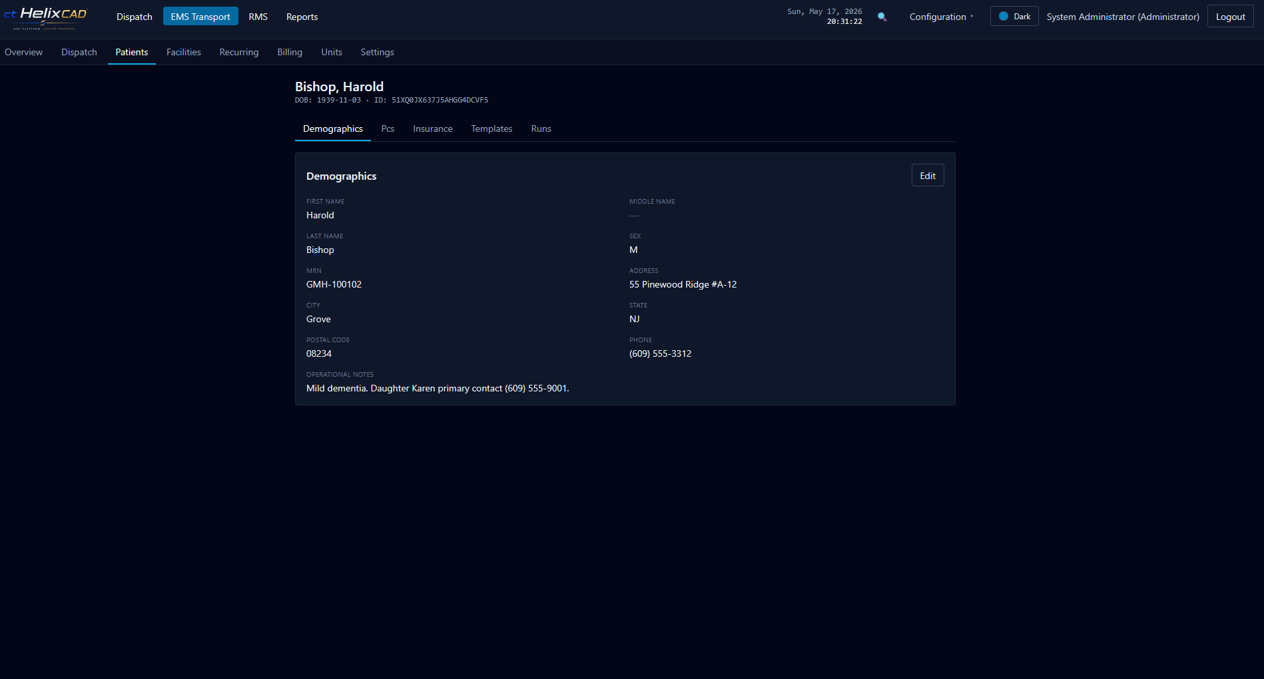
Task: Click the patient name heading Bishop, Harold
Action: click(x=339, y=87)
